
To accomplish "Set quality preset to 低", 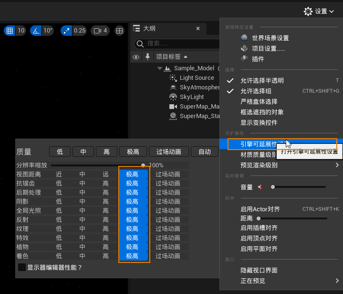I will tap(60, 152).
